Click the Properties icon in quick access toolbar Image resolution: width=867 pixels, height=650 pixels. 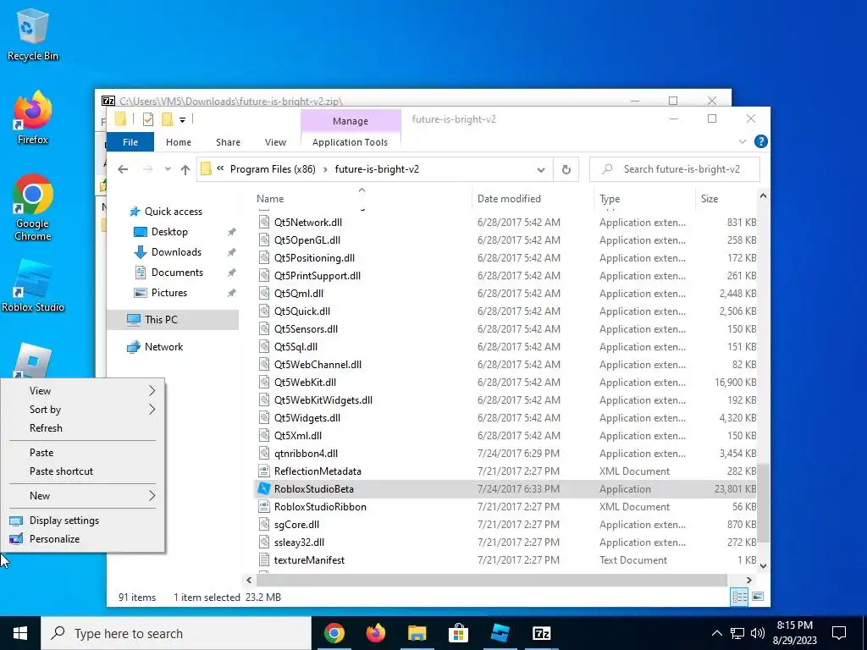coord(147,118)
